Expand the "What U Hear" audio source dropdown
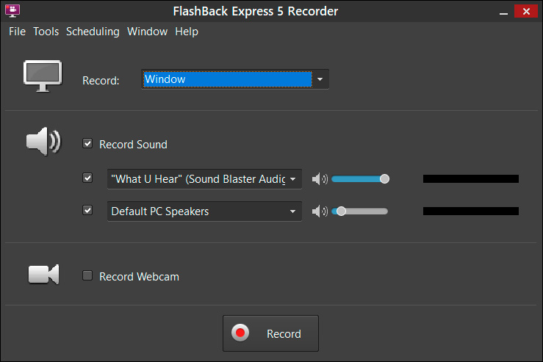The width and height of the screenshot is (543, 362). [x=293, y=179]
